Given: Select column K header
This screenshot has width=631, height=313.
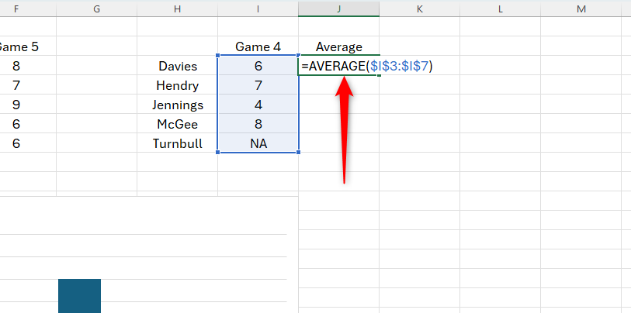Looking at the screenshot, I should tap(419, 9).
